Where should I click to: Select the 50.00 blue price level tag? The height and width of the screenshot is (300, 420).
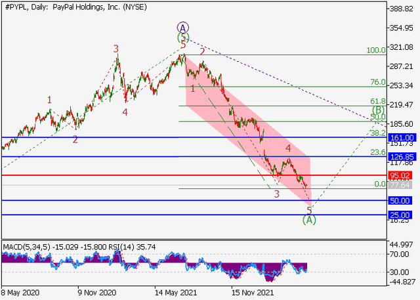pos(400,200)
